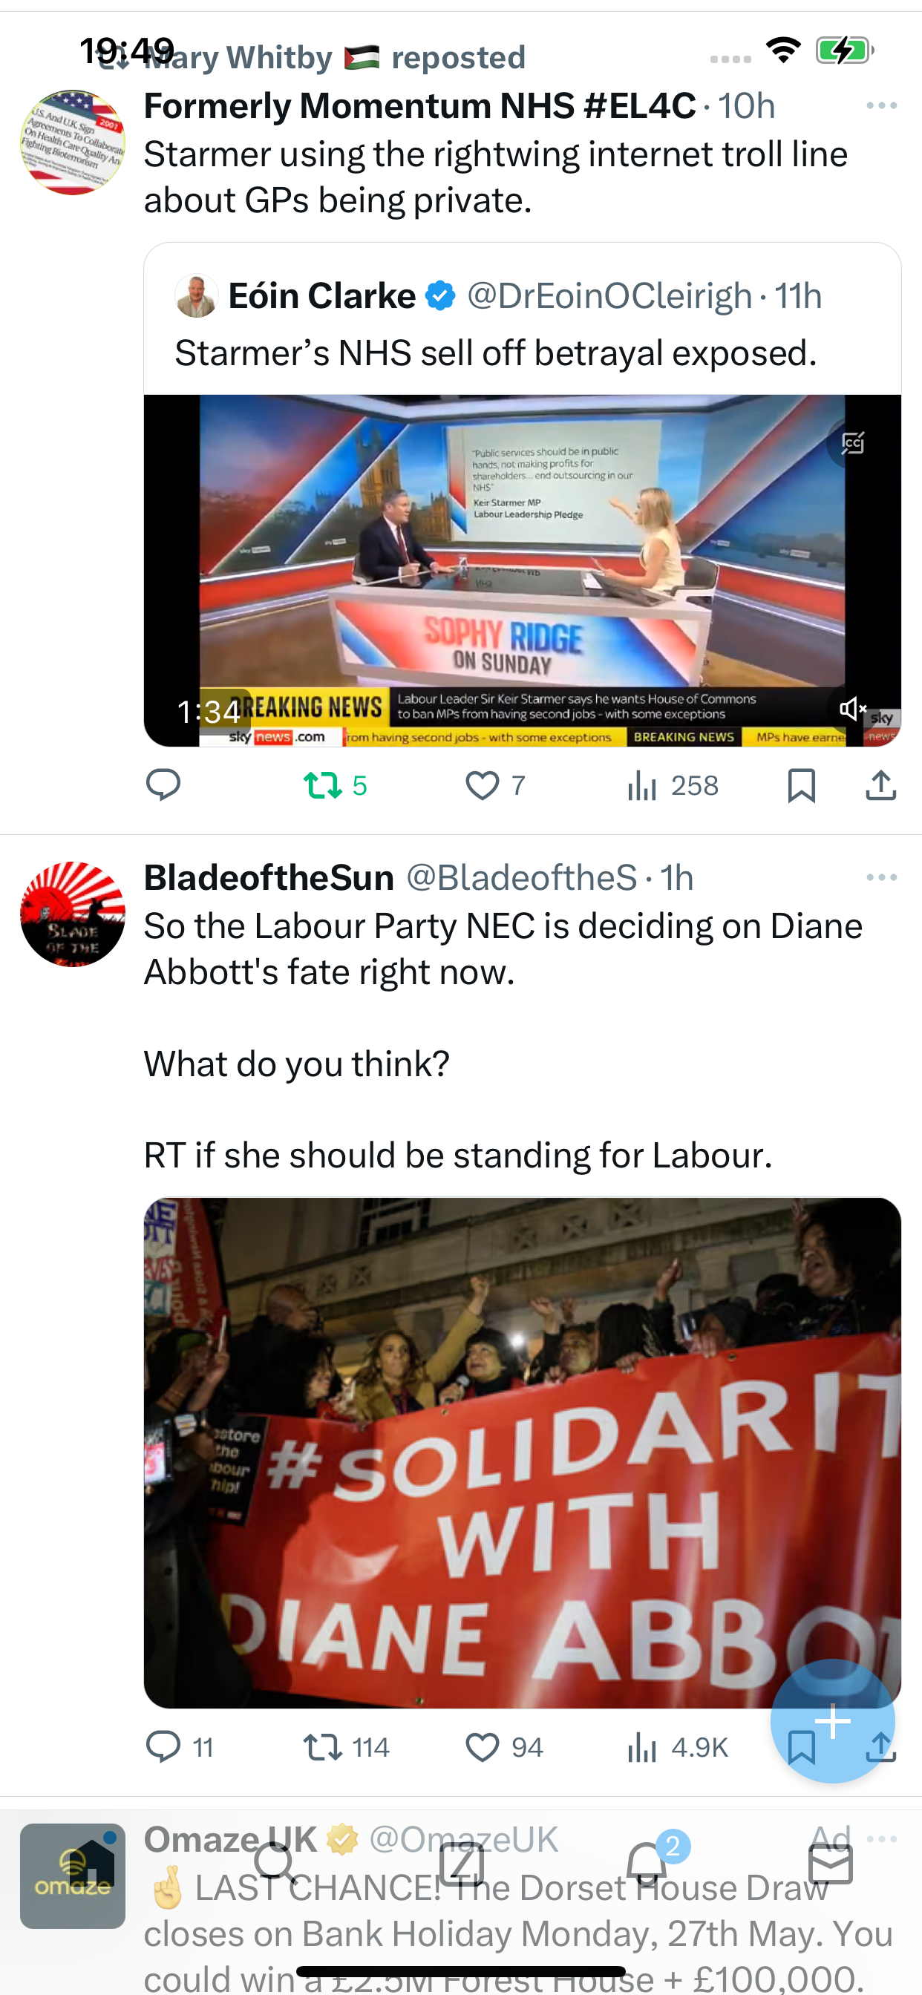The height and width of the screenshot is (1995, 922).
Task: Open the Solidarity with Diane Abbott image
Action: point(522,1453)
